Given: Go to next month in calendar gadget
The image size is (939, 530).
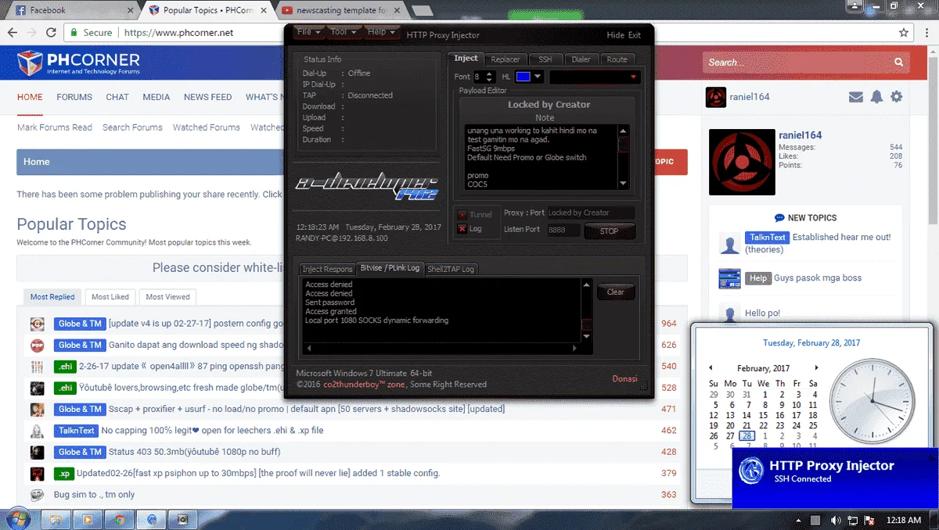Looking at the screenshot, I should coord(816,367).
